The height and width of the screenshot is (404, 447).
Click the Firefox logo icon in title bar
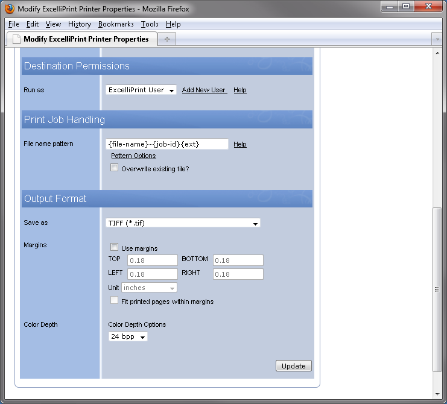coord(10,8)
